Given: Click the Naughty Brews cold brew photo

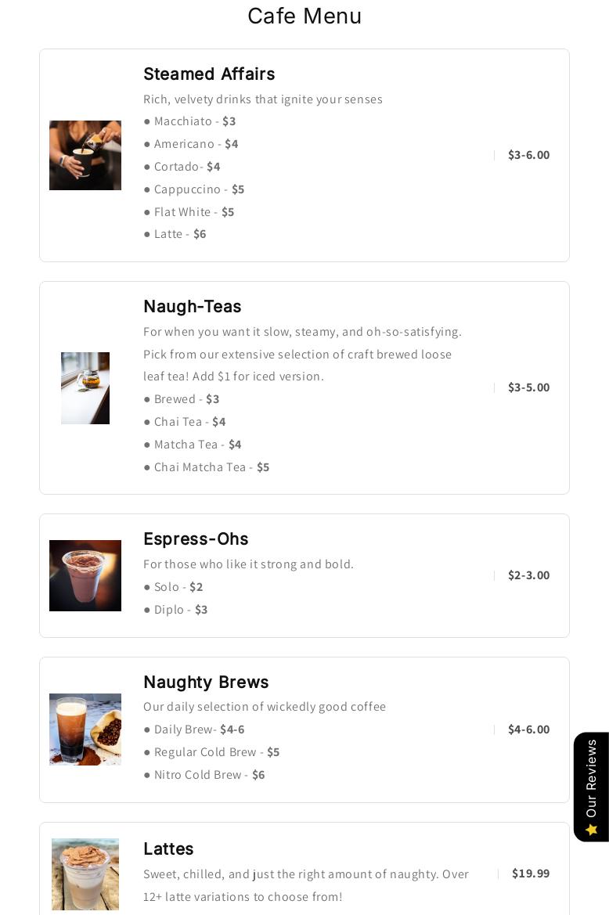Looking at the screenshot, I should (85, 729).
